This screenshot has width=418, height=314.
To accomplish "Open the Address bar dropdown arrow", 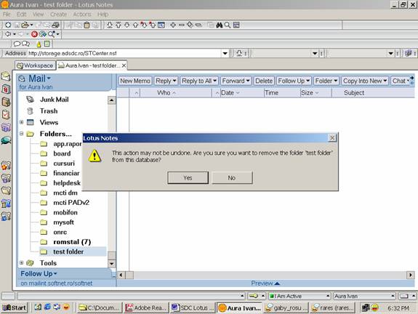I will [x=225, y=53].
